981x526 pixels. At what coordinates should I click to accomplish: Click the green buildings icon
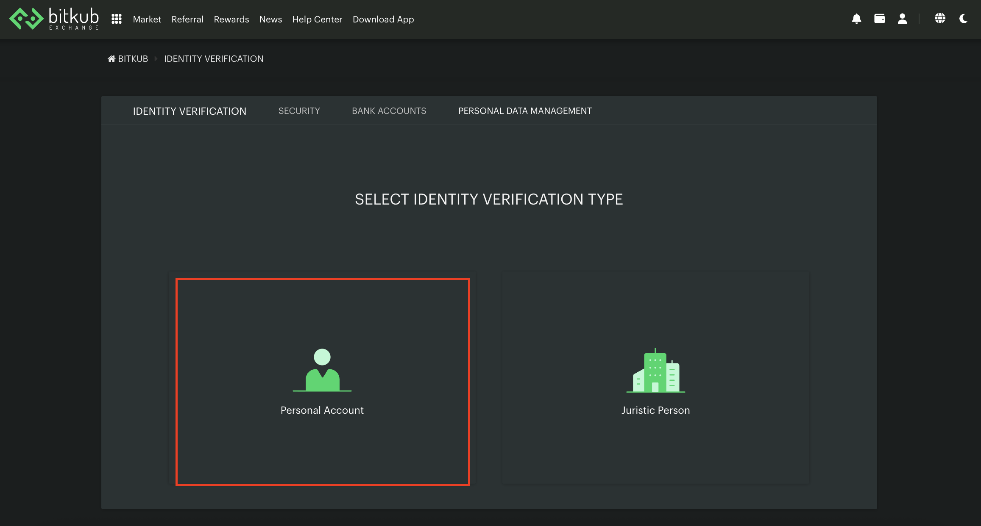tap(655, 371)
